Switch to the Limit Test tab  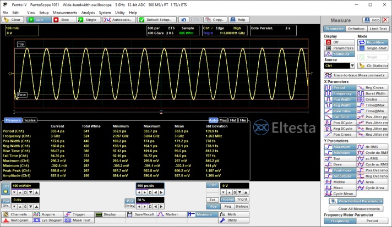(x=379, y=29)
